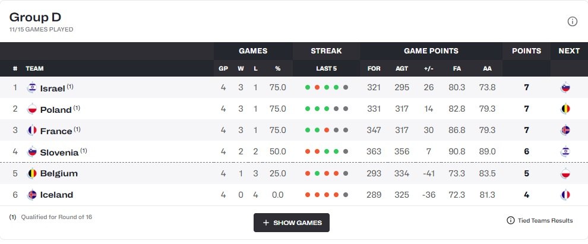This screenshot has width=588, height=244.
Task: Click the info icon beside Group D
Action: tap(573, 21)
